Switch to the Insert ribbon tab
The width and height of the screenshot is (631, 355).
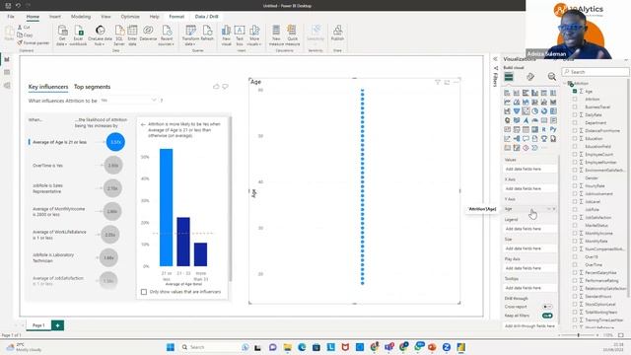click(55, 17)
